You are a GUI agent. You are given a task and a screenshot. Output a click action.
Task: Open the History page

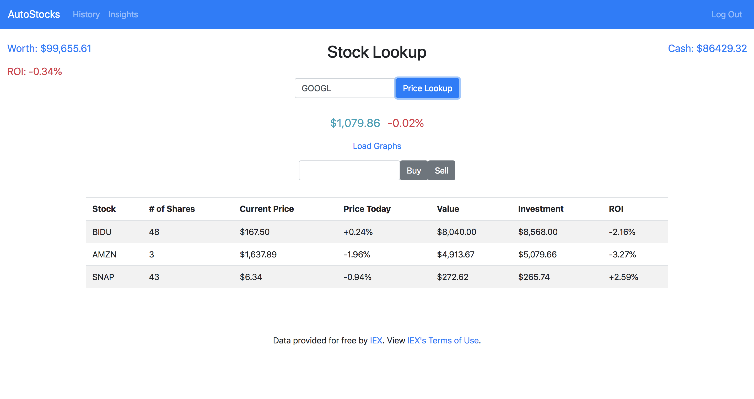86,14
